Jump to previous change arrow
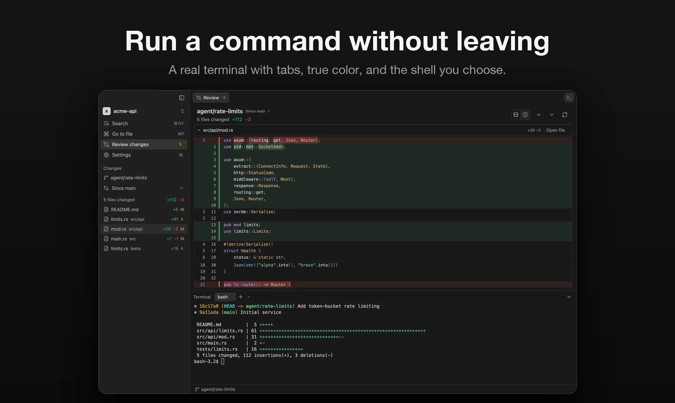The height and width of the screenshot is (403, 675). (x=538, y=115)
